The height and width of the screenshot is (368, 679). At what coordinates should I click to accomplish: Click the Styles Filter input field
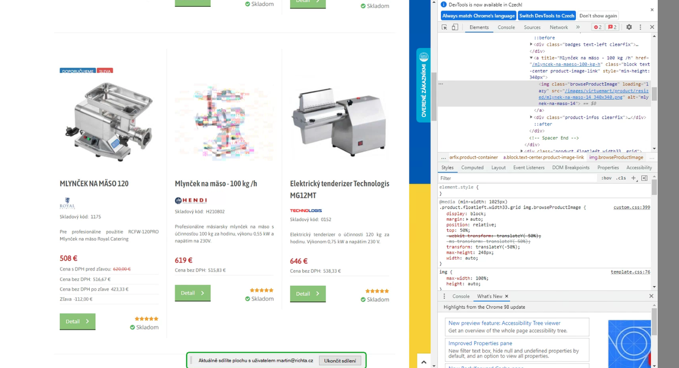click(518, 178)
